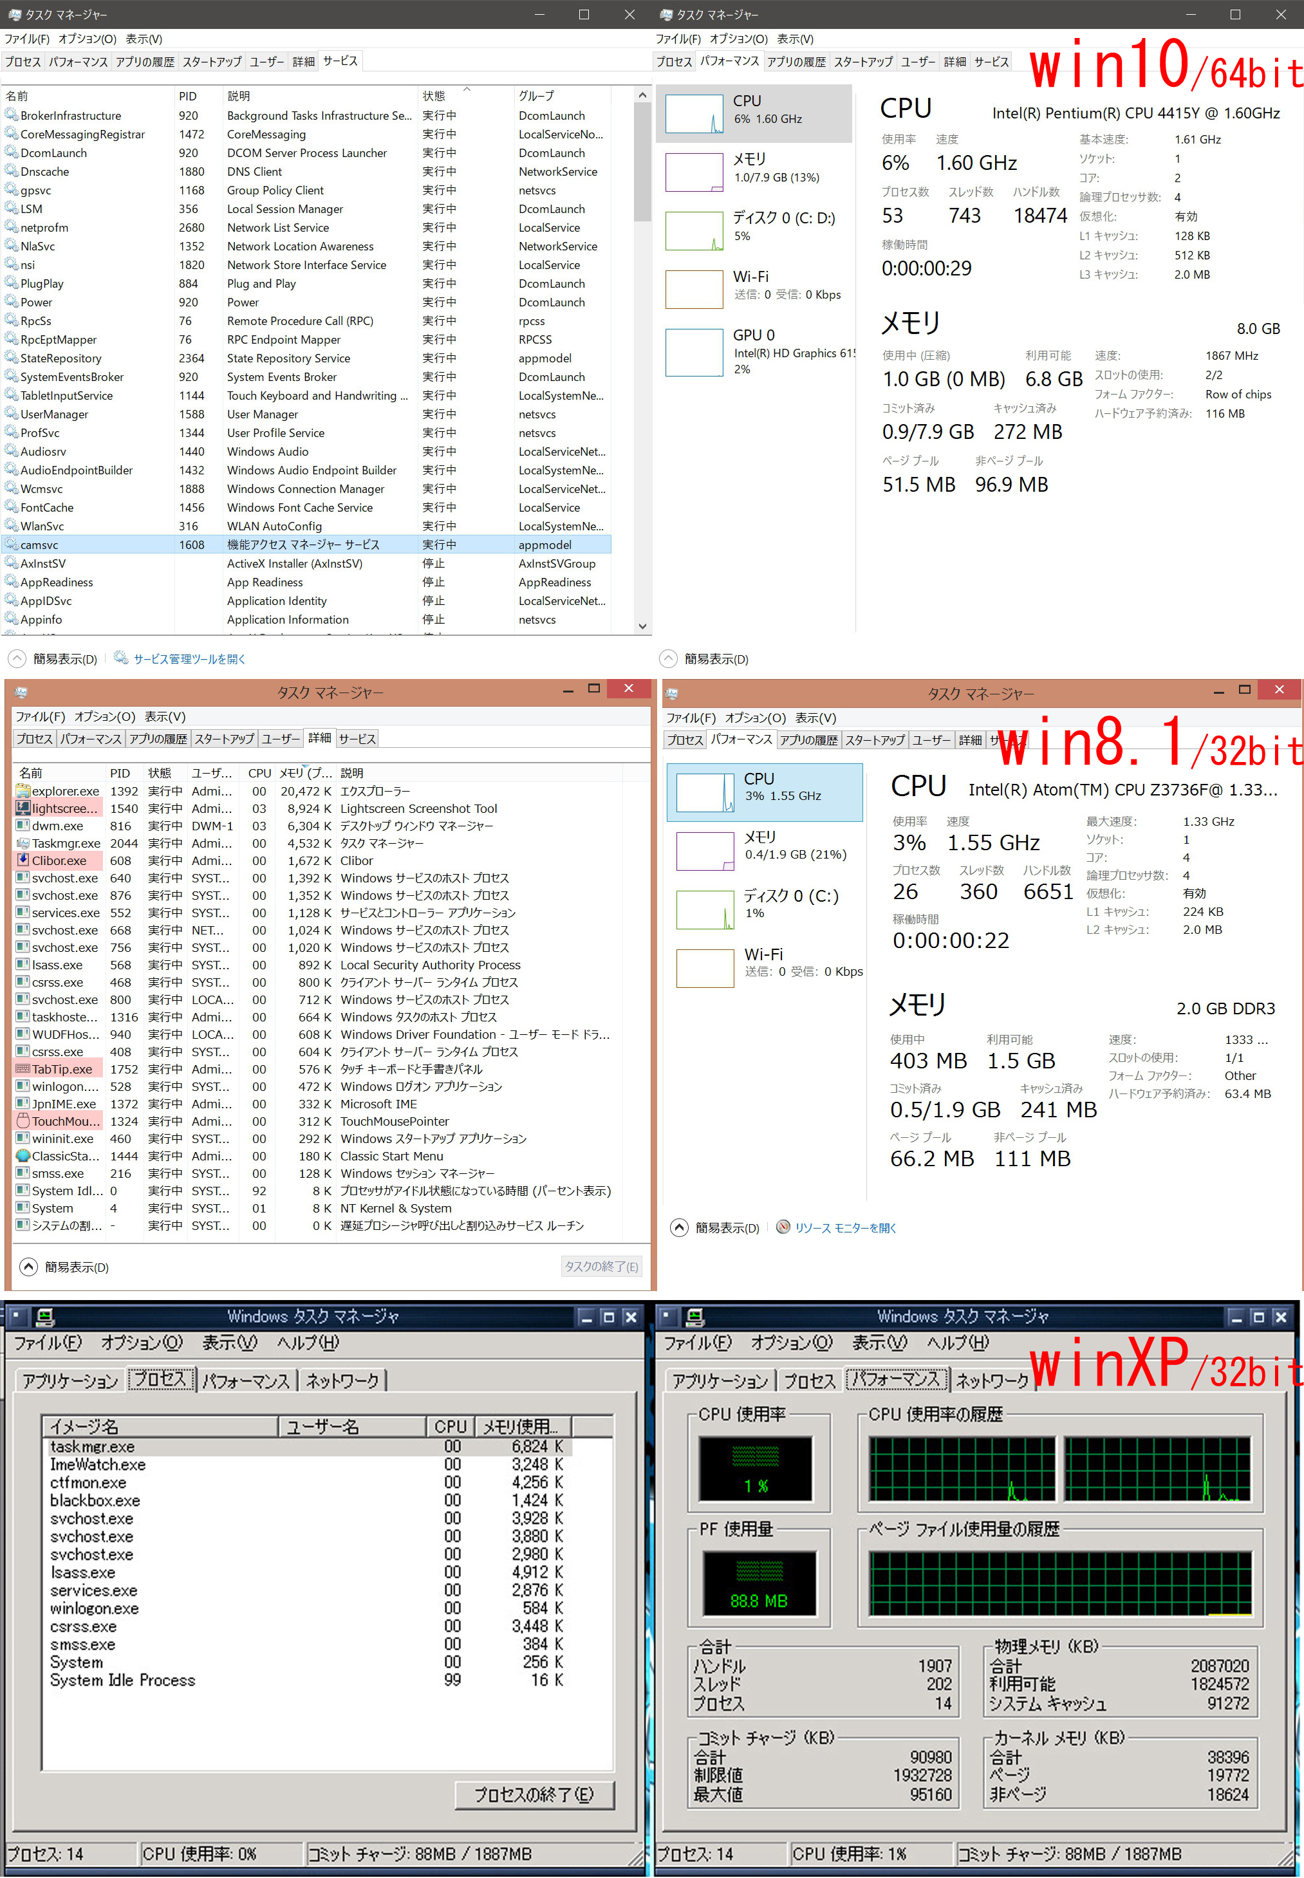
Task: Click the dwm.exe process icon
Action: (24, 826)
